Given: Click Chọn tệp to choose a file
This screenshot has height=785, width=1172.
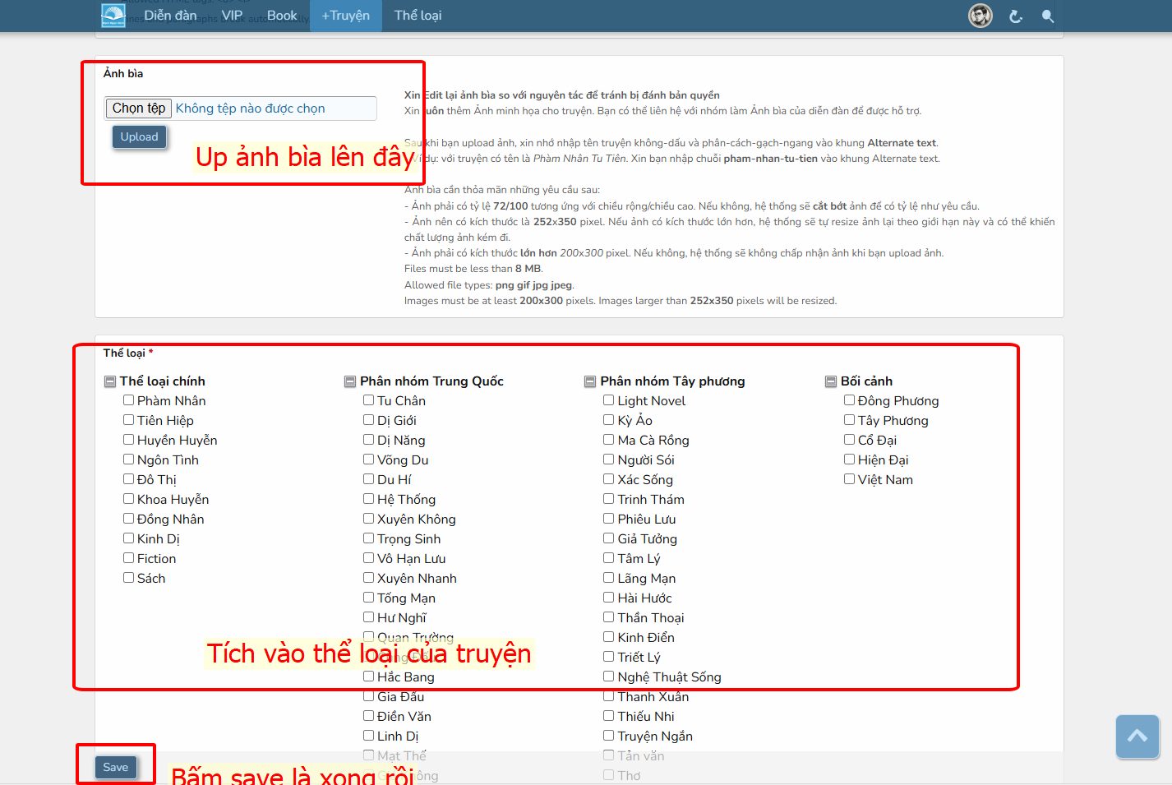Looking at the screenshot, I should [139, 109].
